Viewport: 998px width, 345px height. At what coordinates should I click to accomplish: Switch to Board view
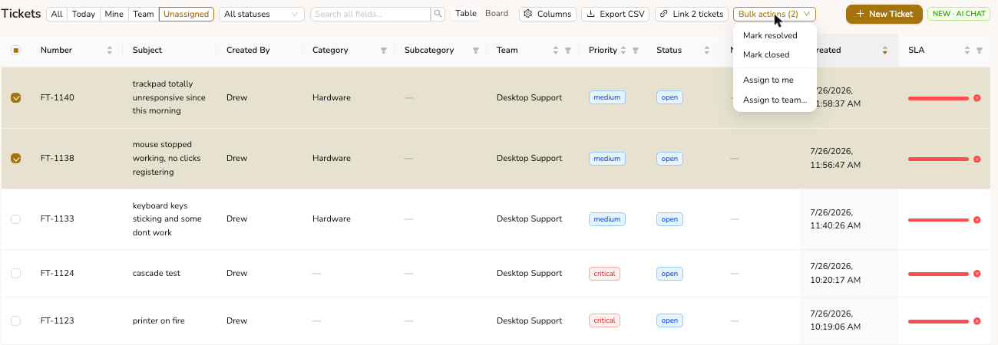497,14
